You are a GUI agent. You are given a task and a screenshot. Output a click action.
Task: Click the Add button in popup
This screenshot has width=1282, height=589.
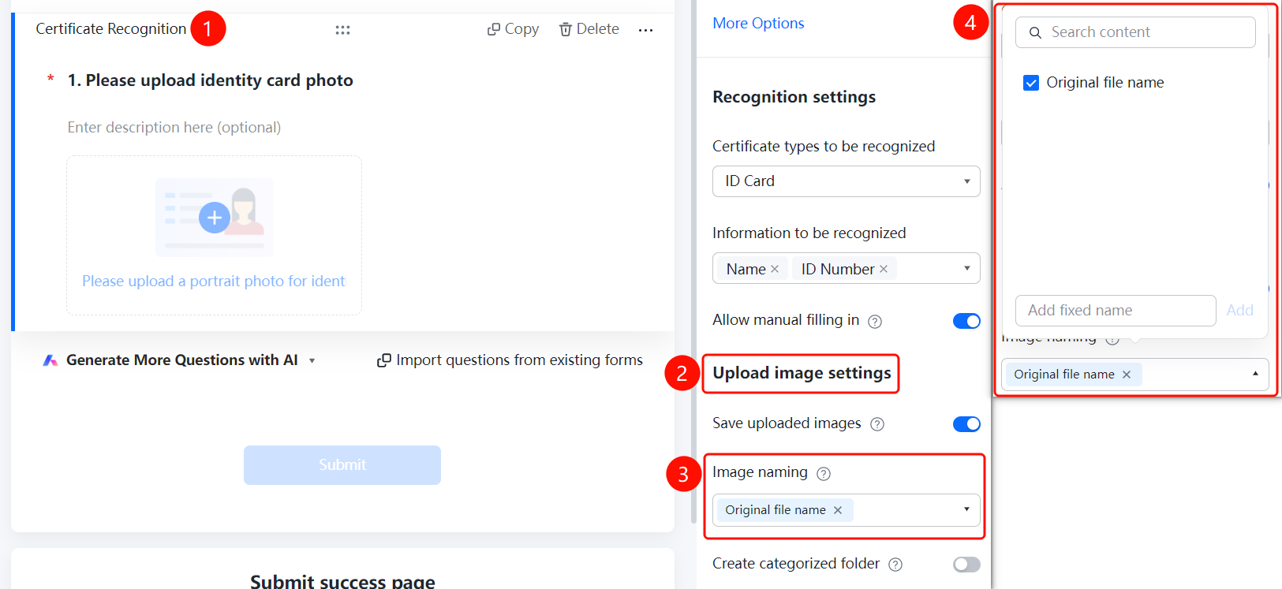[x=1239, y=311]
